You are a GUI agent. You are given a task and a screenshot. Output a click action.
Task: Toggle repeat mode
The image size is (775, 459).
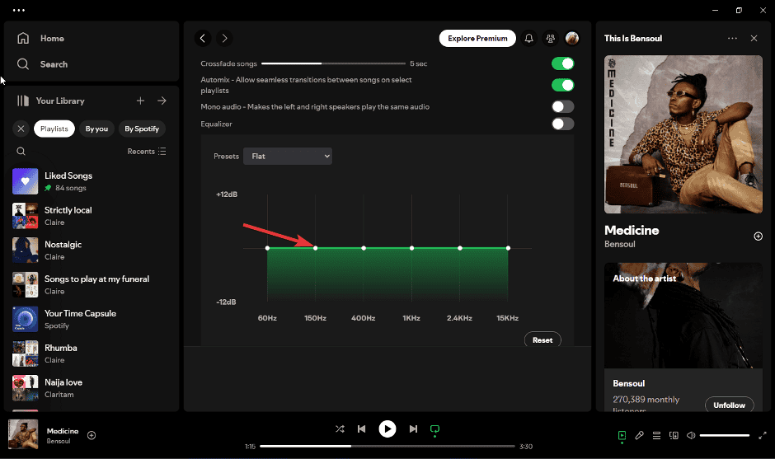(435, 429)
